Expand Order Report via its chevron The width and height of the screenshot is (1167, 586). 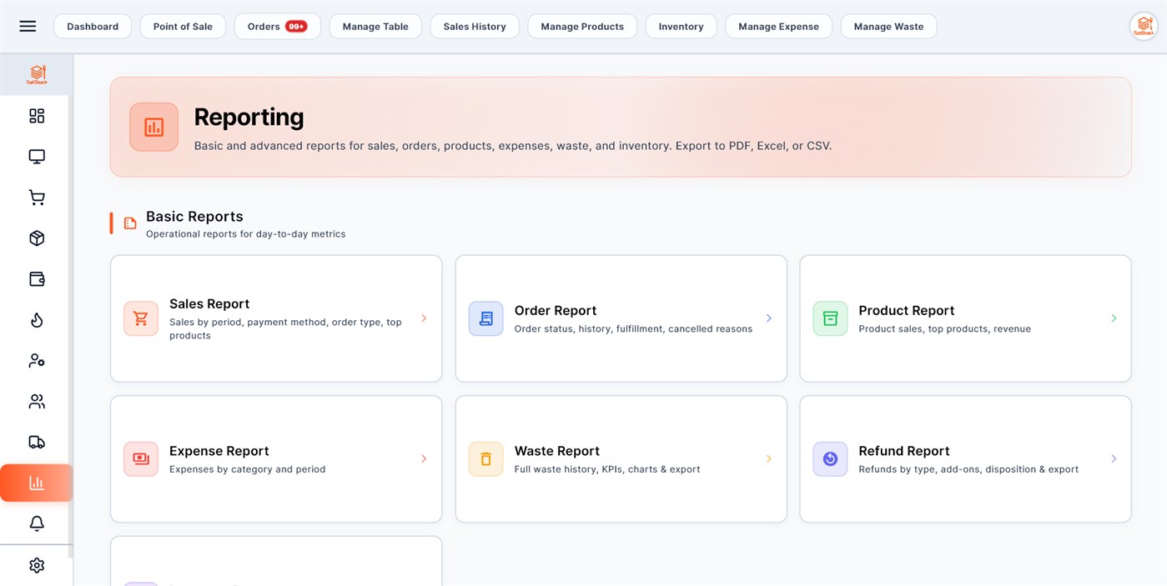tap(769, 318)
